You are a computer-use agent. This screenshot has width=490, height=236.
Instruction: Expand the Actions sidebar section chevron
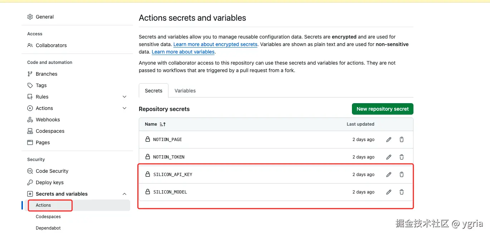click(124, 108)
